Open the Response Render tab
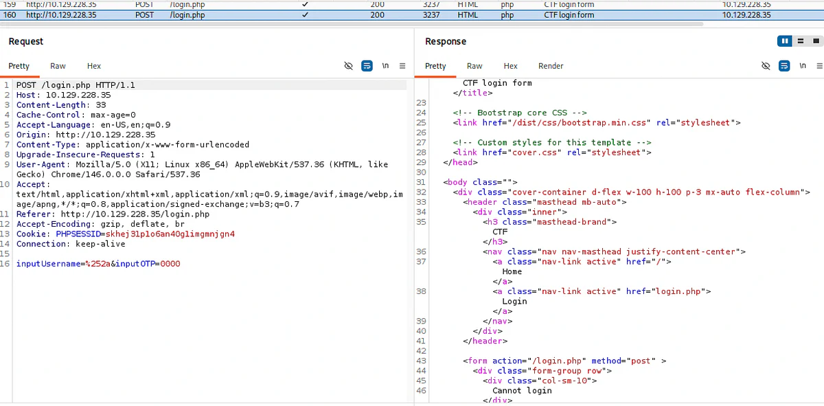Screen dimensions: 824x406 click(x=551, y=66)
